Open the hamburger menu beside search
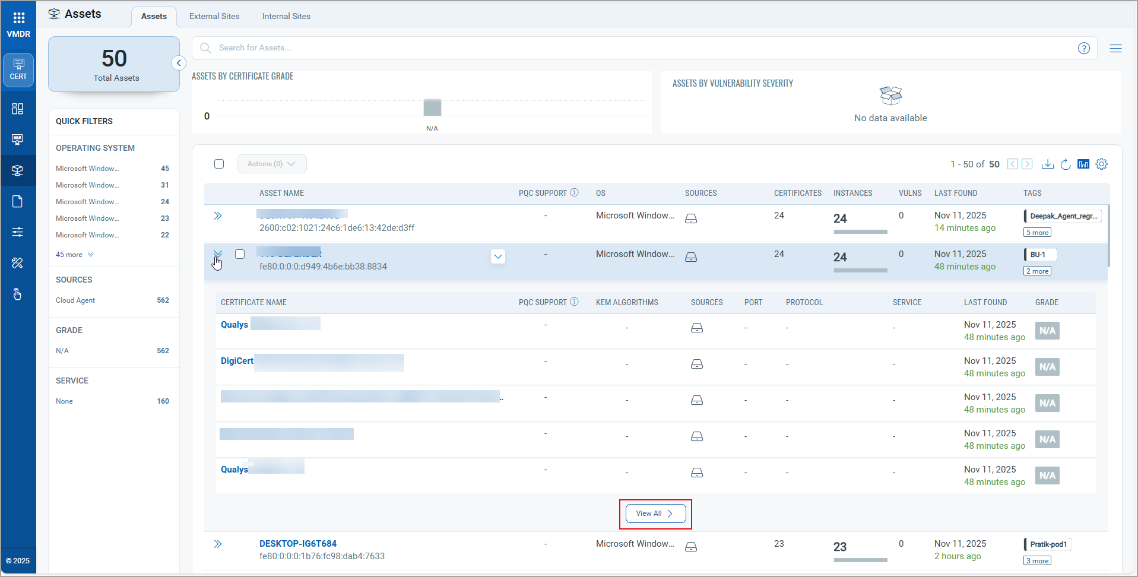Screen dimensions: 1138x577 tap(1115, 49)
